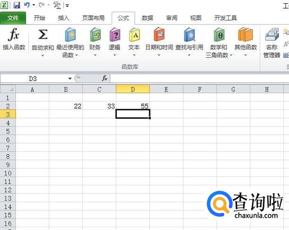Switch to the 数据 Data tab
Image resolution: width=289 pixels, height=230 pixels.
point(148,18)
